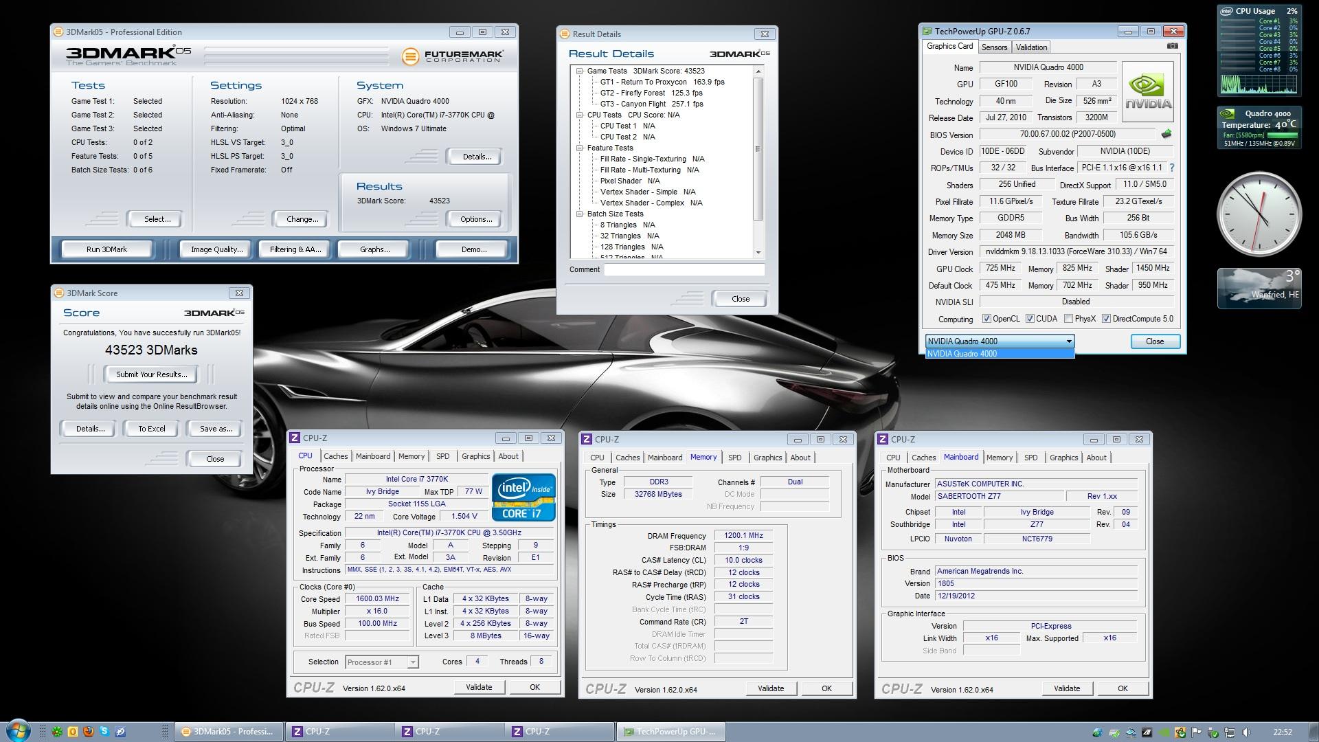
Task: Click the globe tray icon
Action: point(1098,732)
